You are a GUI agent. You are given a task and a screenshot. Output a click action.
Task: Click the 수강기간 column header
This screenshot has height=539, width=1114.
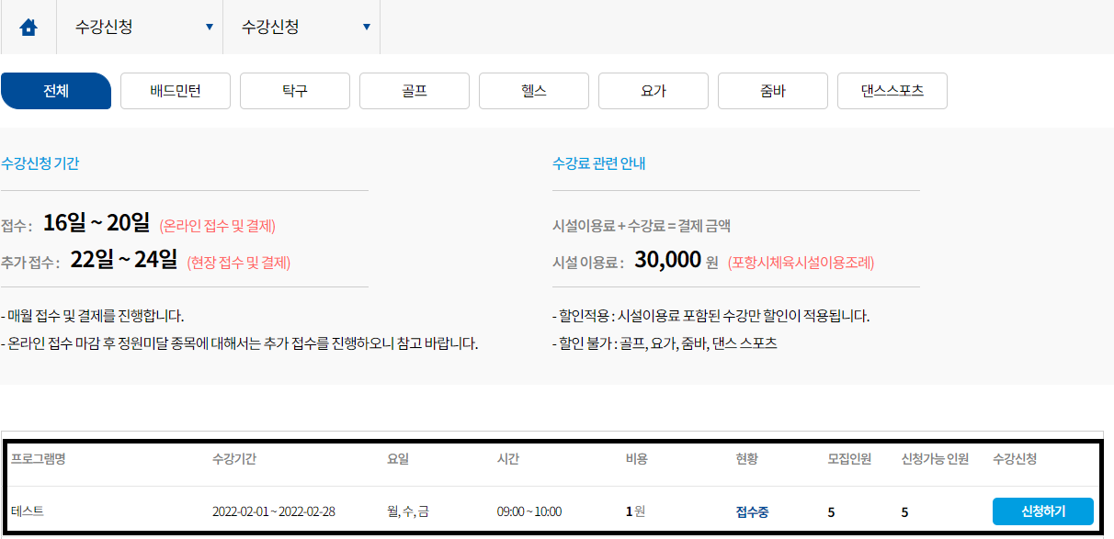(x=236, y=459)
